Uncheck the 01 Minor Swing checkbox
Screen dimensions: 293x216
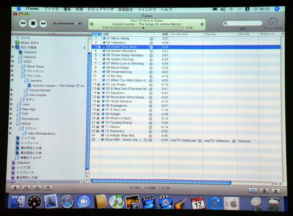coord(104,38)
